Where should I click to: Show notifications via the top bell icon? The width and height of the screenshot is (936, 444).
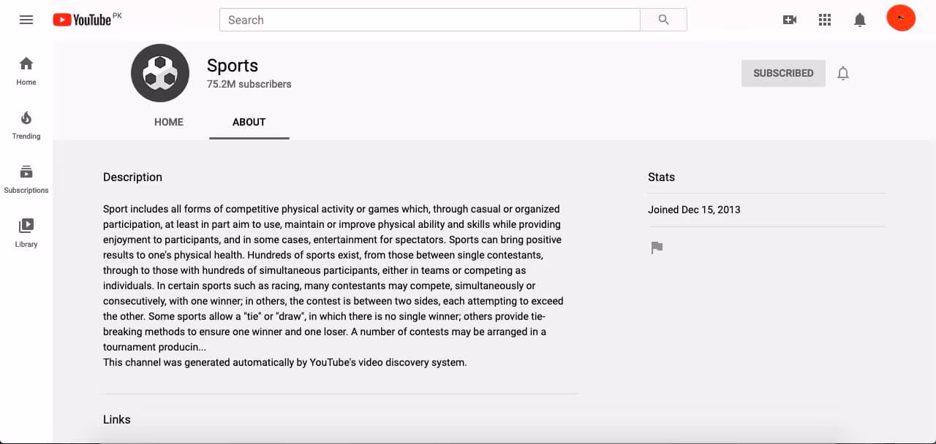pyautogui.click(x=860, y=20)
